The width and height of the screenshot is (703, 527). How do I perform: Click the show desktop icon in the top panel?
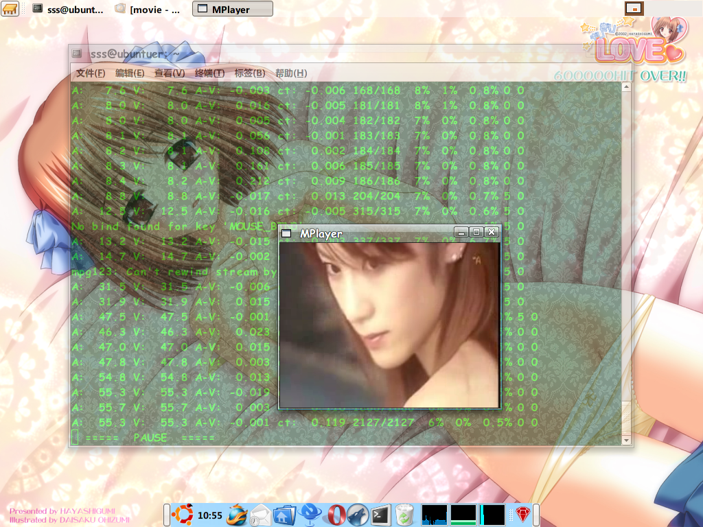(10, 8)
